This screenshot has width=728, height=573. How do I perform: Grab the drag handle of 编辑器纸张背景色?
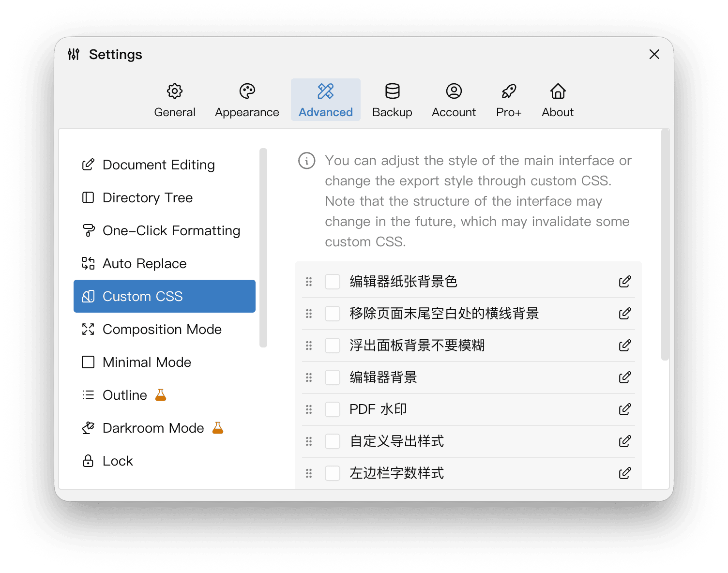click(309, 282)
